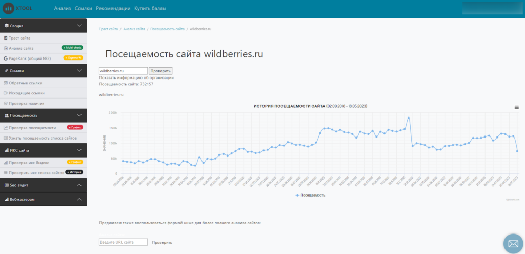Open Траст сайта in sidebar
This screenshot has width=525, height=254.
point(20,38)
